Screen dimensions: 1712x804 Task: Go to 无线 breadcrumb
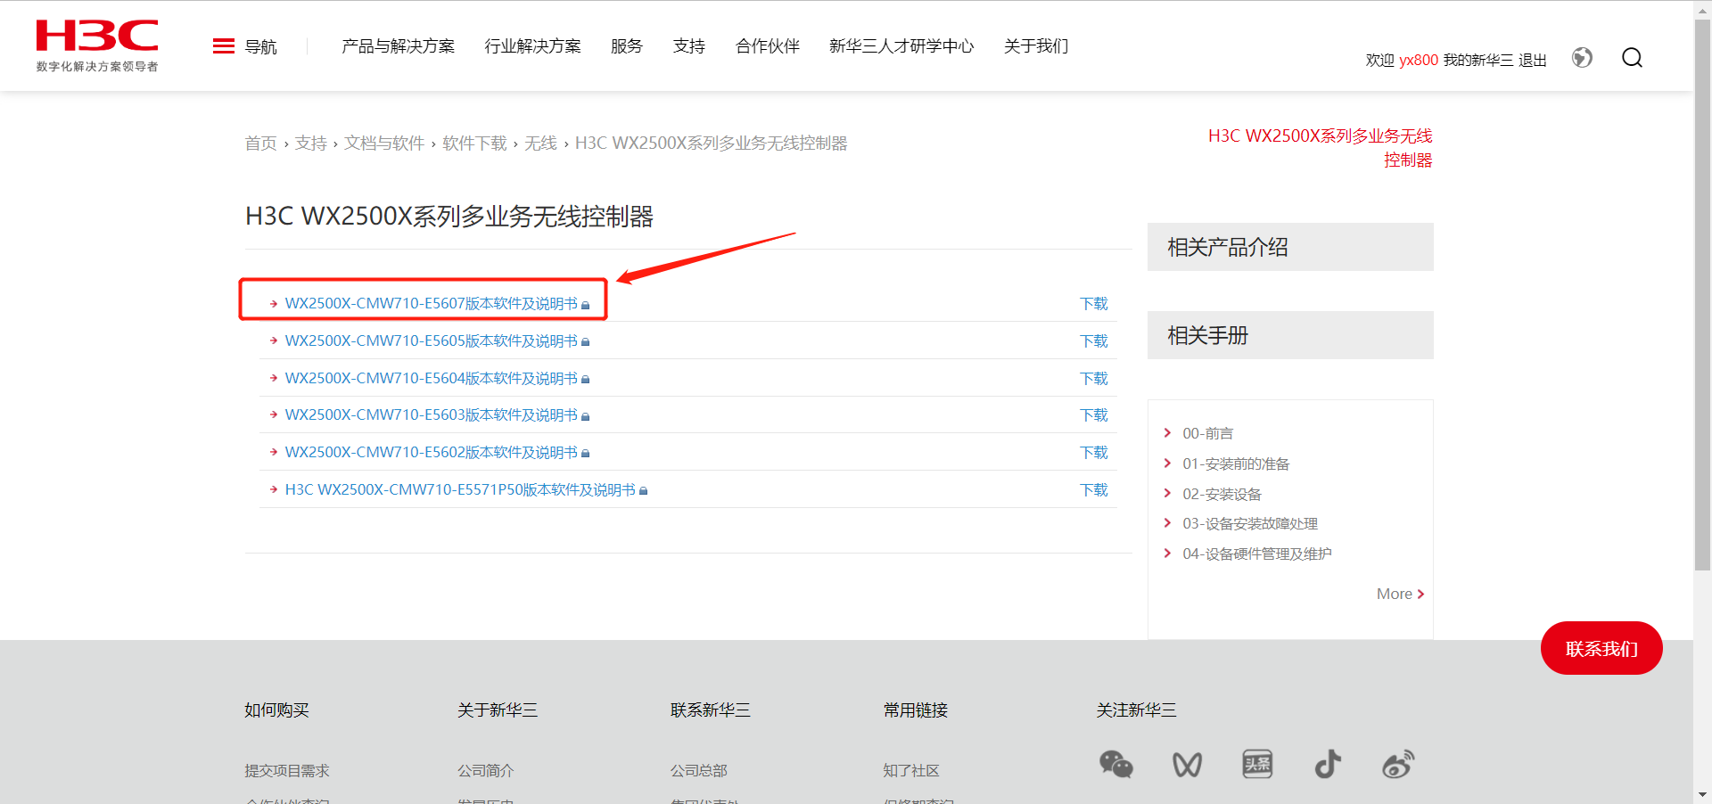(540, 144)
